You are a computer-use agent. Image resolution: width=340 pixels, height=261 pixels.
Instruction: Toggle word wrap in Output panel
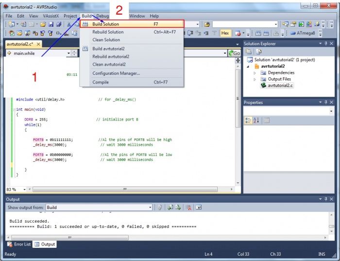coord(199,208)
